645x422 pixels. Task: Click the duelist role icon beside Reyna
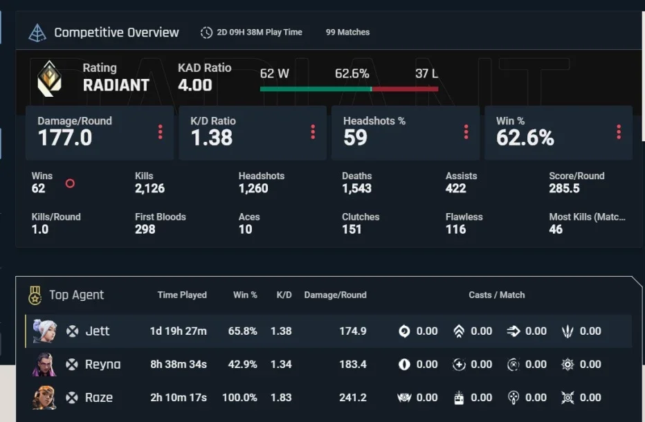point(72,365)
